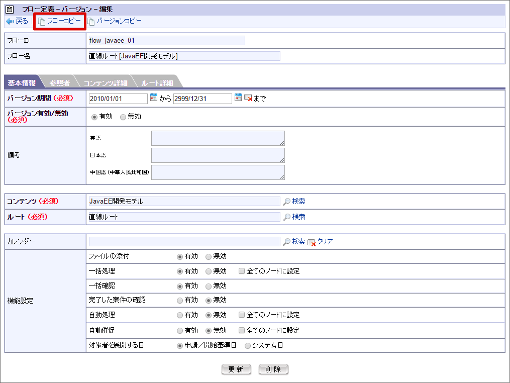
Task: Click the クリア link for カレンダー
Action: (325, 242)
